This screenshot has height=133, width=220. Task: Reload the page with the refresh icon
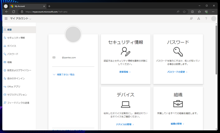(14, 12)
